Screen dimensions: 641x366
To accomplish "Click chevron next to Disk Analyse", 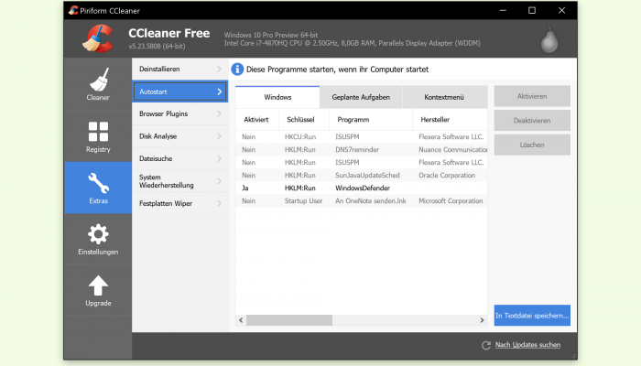I will [219, 136].
